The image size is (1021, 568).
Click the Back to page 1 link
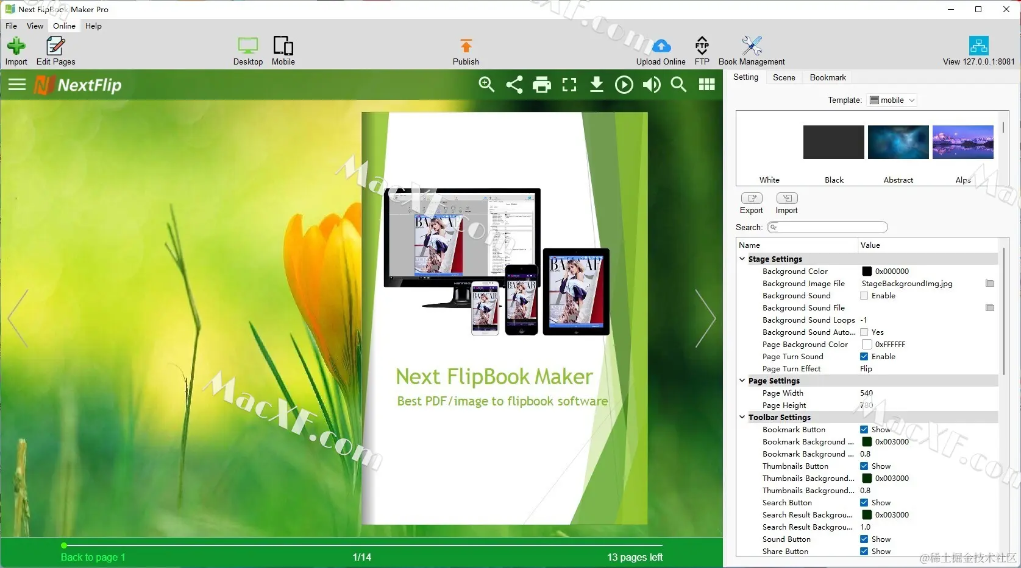[x=93, y=557]
